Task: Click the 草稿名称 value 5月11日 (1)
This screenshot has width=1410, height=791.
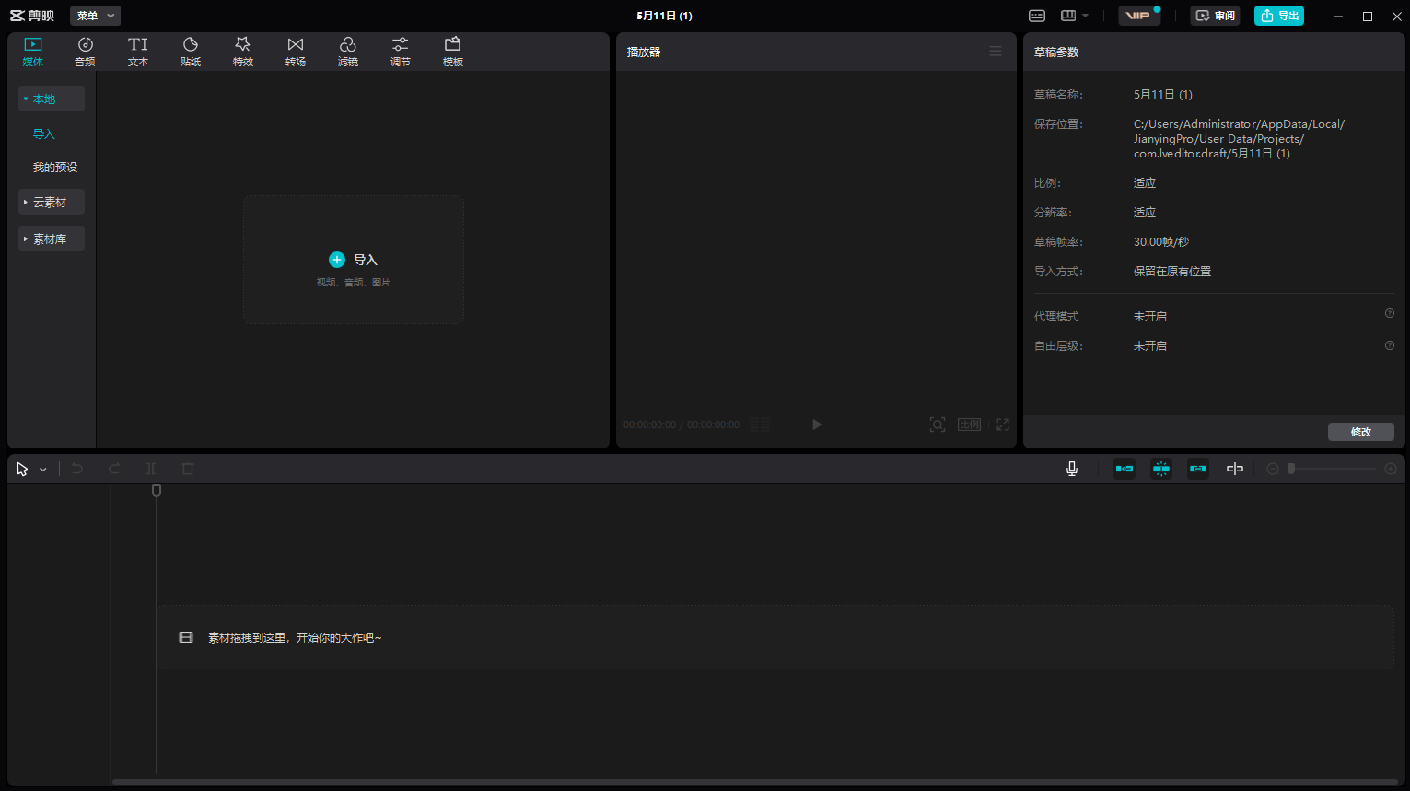Action: [1163, 94]
